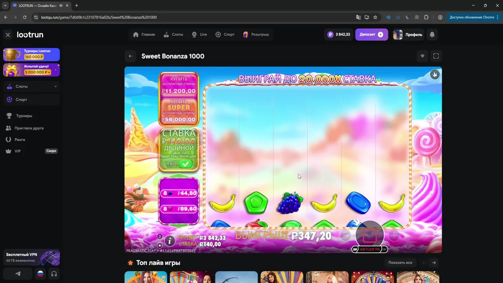The width and height of the screenshot is (503, 283).
Task: Click Показать все for top live games
Action: 400,263
